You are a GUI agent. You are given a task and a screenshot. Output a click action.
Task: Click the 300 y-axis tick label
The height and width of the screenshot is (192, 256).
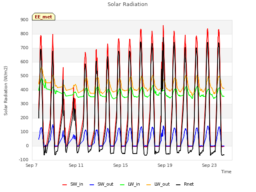[x=24, y=104]
